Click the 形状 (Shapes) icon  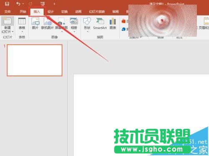tap(87, 21)
